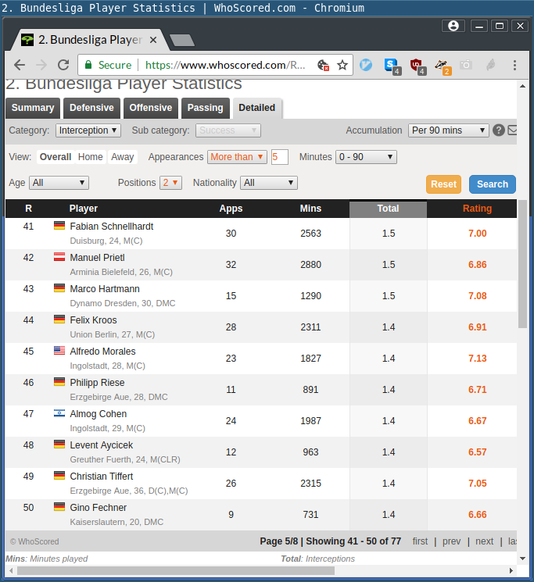
Task: Open the blue circular checkmark extension icon
Action: pyautogui.click(x=366, y=65)
